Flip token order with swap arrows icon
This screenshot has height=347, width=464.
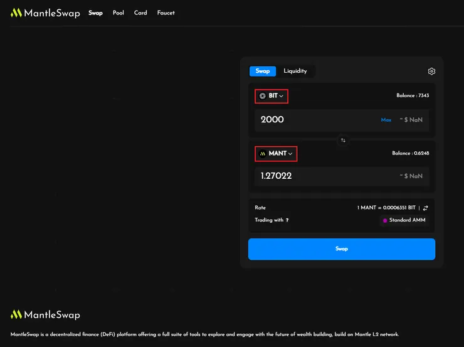pyautogui.click(x=343, y=141)
